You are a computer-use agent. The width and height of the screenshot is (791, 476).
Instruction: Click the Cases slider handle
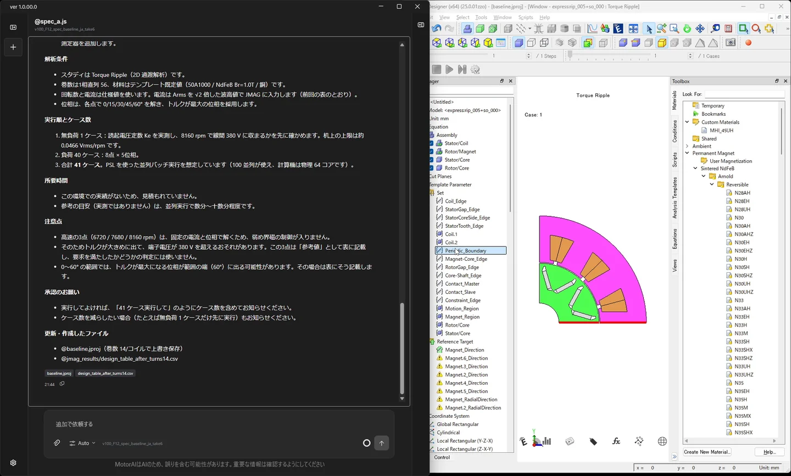click(x=570, y=55)
